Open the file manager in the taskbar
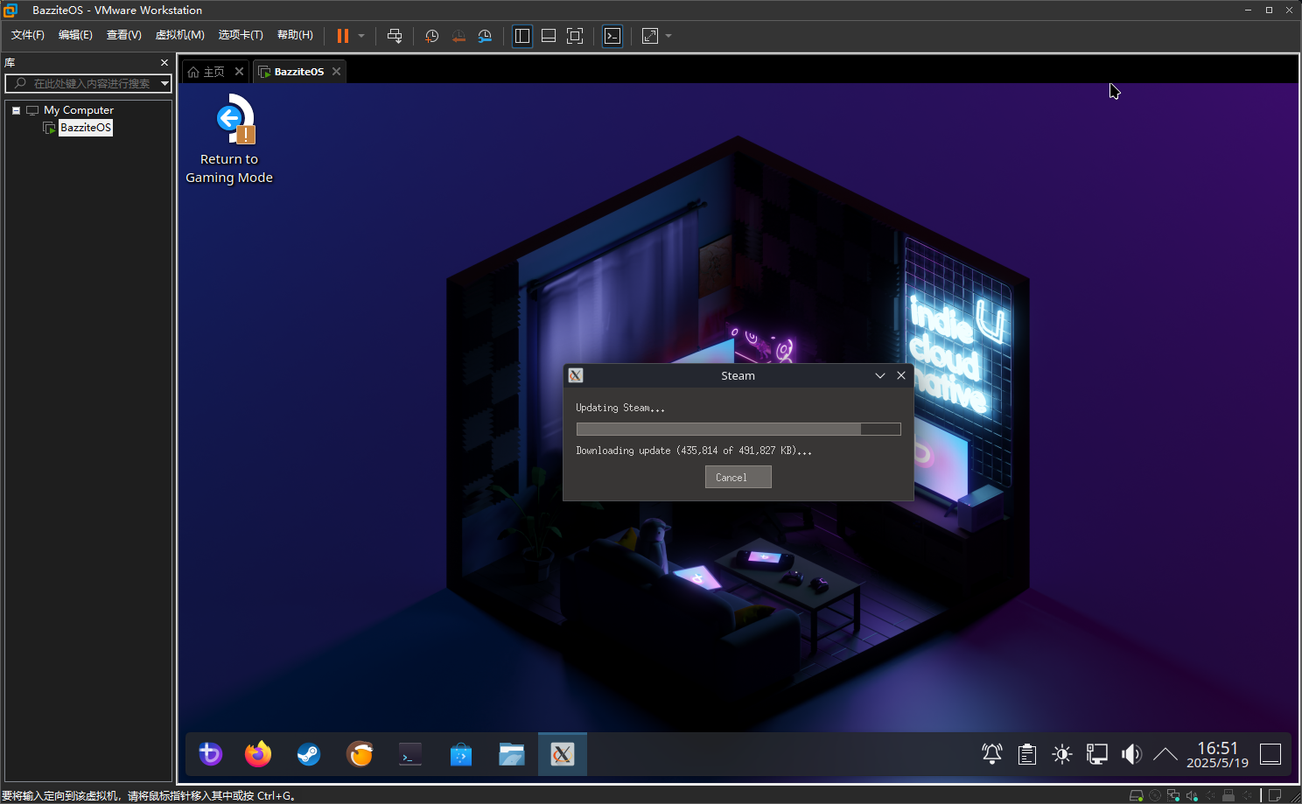The height and width of the screenshot is (804, 1302). 511,754
